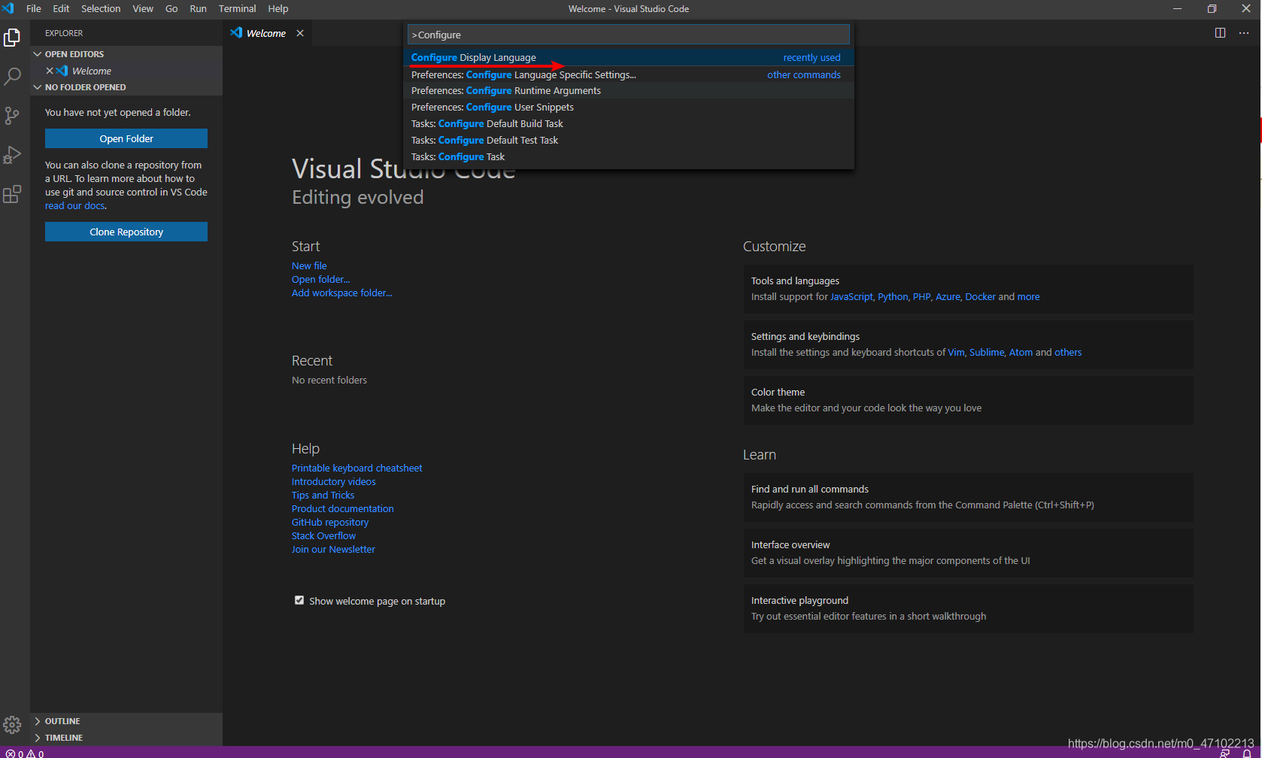Viewport: 1262px width, 758px height.
Task: Click Add workspace folder... link
Action: click(x=341, y=293)
